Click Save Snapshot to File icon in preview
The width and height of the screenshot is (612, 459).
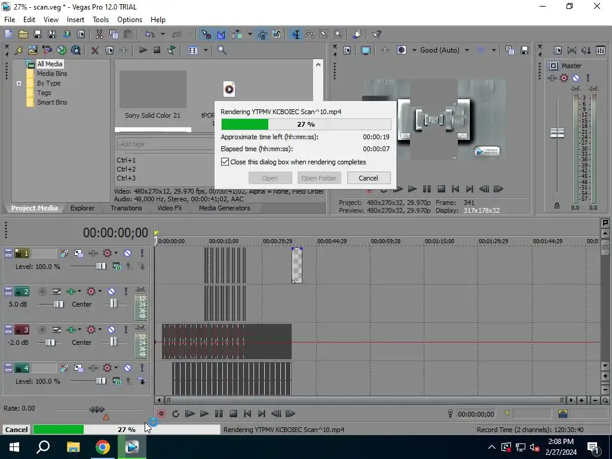(x=525, y=50)
